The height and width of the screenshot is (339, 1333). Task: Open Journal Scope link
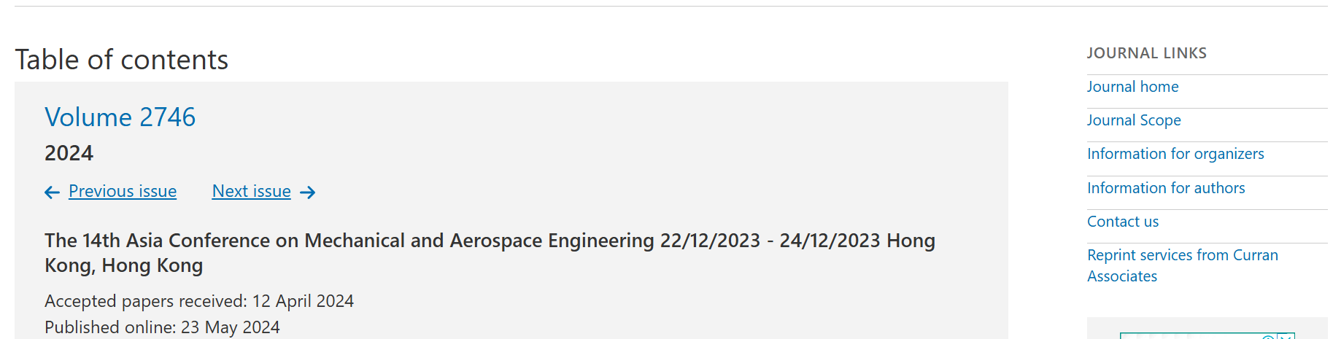[1134, 120]
